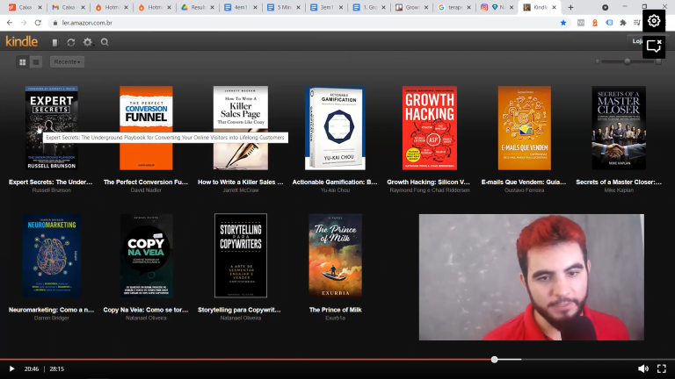Open the Kindle library icon
This screenshot has width=675, height=379.
point(54,42)
